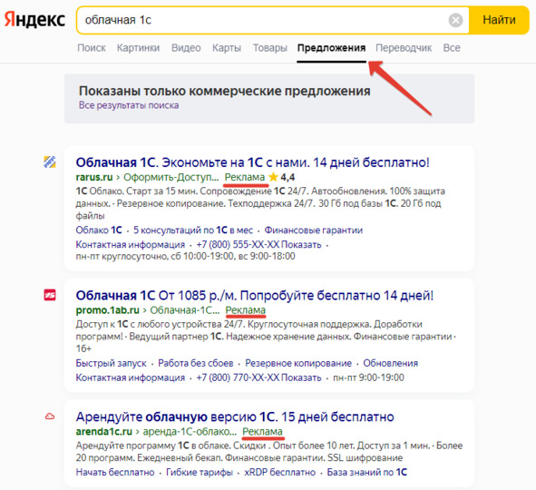536x490 pixels.
Task: Expand the Все services menu
Action: 452,48
